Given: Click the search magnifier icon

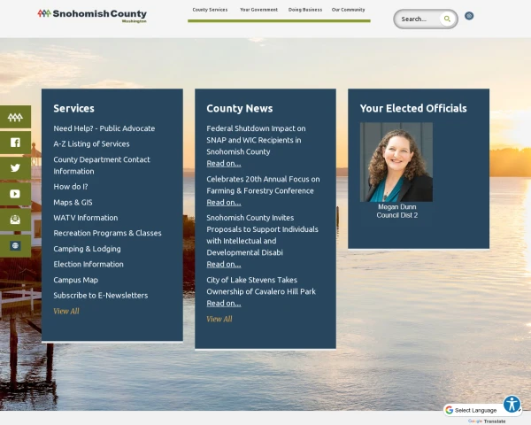Looking at the screenshot, I should pos(447,19).
